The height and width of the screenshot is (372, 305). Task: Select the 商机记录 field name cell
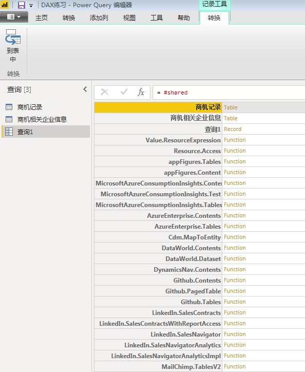[158, 107]
